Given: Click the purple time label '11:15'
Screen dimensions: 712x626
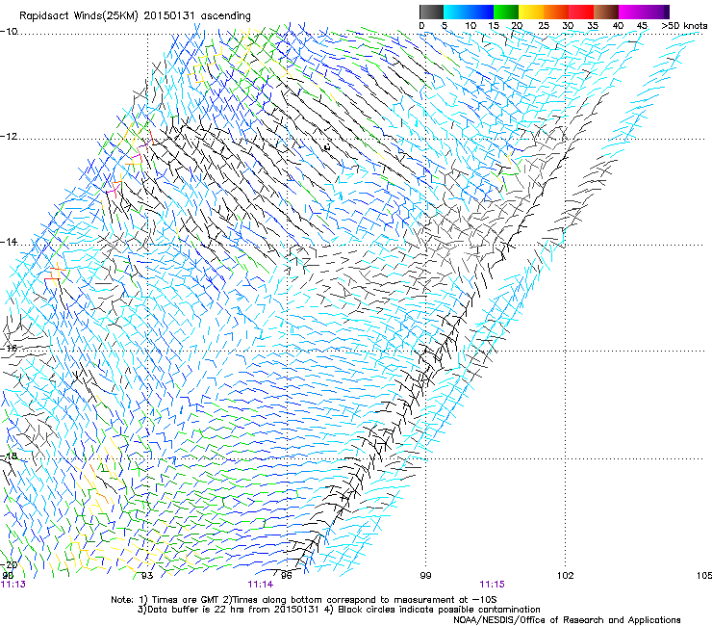Looking at the screenshot, I should [x=493, y=585].
